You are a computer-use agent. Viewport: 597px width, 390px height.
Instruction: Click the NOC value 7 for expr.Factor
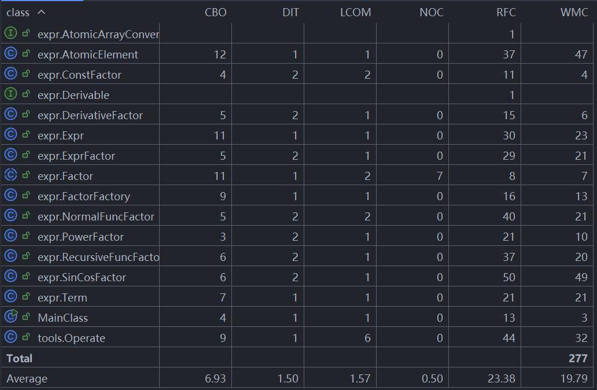440,176
